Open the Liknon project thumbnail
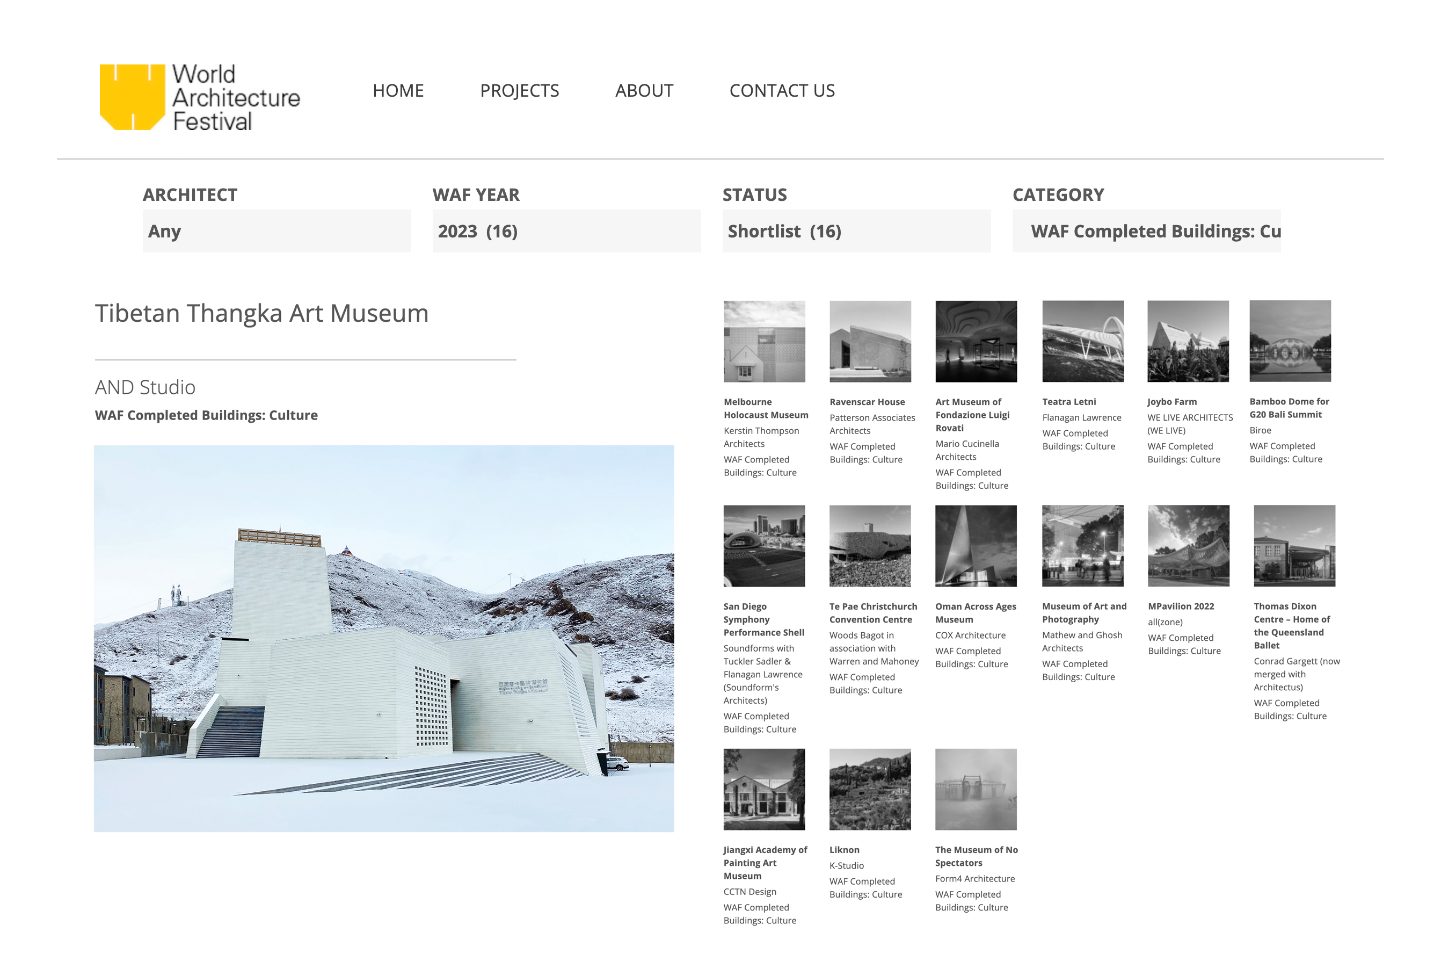1441x961 pixels. pyautogui.click(x=870, y=790)
